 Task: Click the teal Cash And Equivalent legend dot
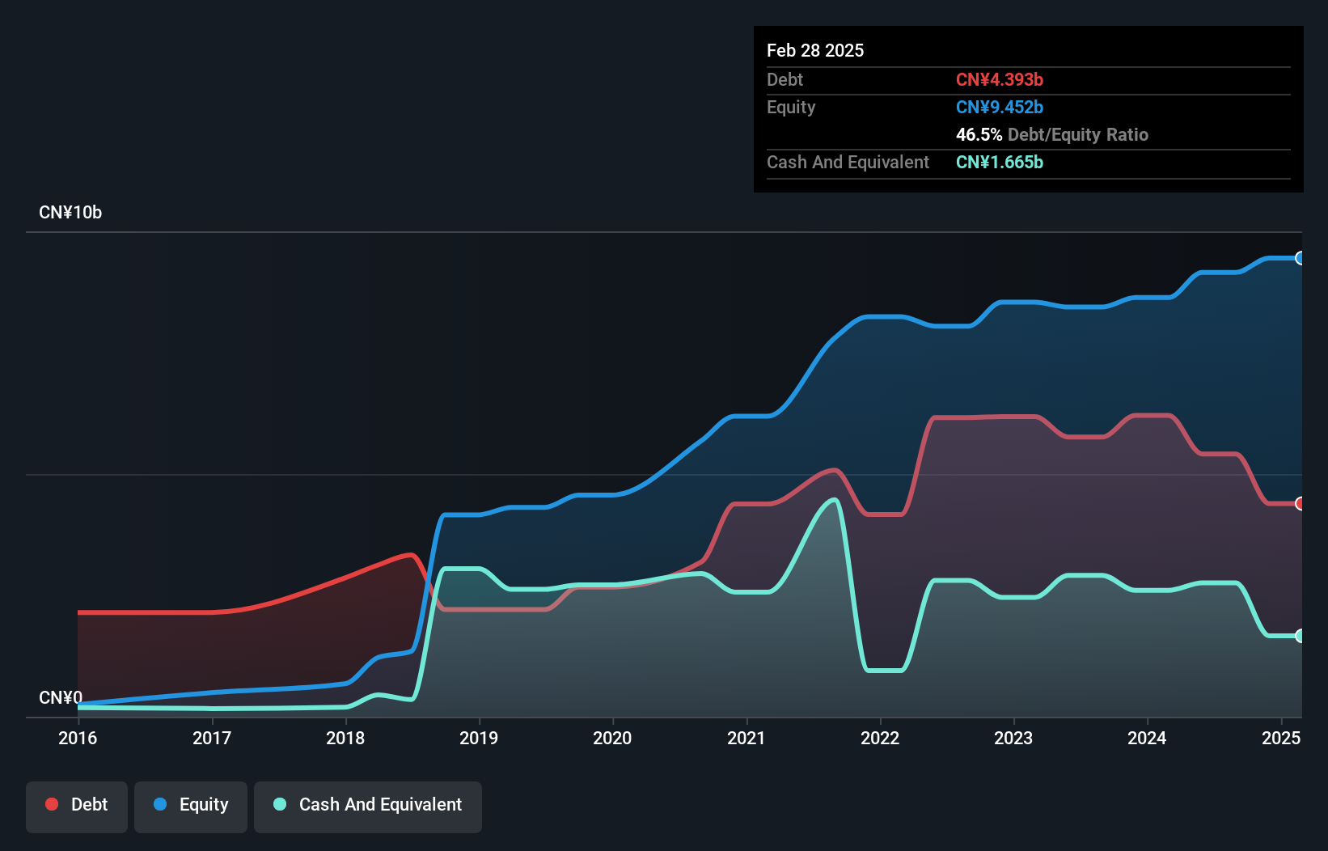pos(279,804)
